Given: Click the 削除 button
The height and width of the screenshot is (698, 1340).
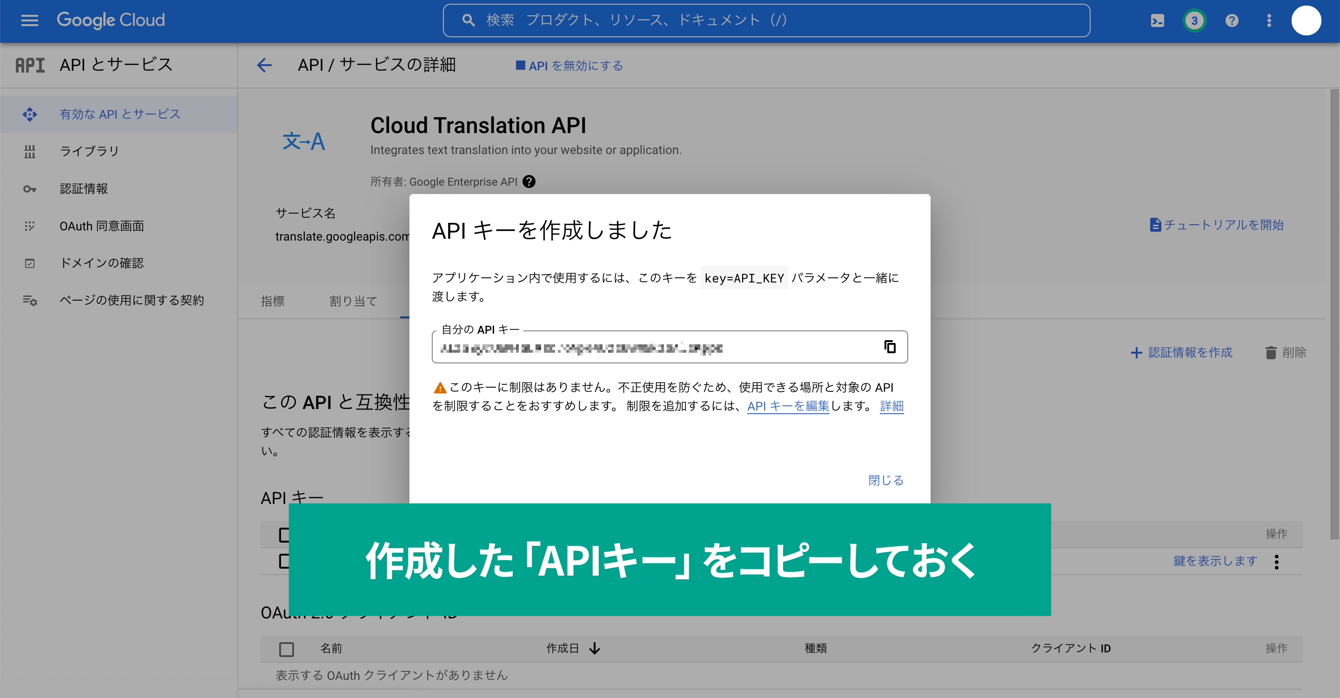Looking at the screenshot, I should pos(1286,353).
